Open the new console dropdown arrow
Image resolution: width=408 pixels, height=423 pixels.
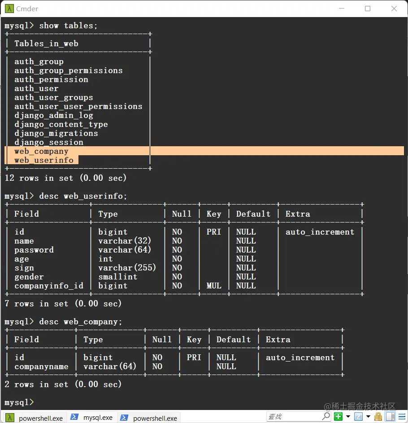tap(348, 417)
